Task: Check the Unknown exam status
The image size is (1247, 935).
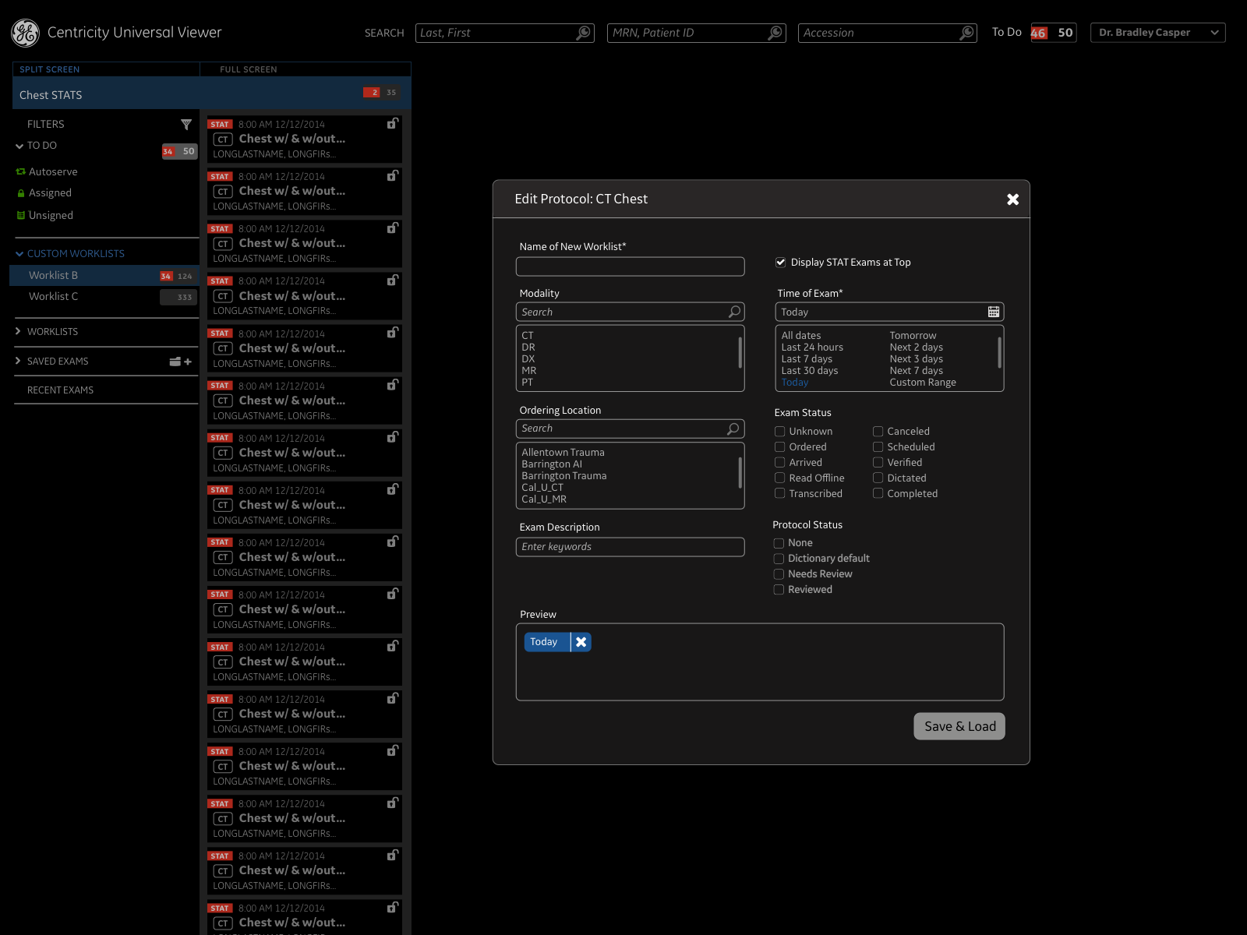Action: click(x=779, y=432)
